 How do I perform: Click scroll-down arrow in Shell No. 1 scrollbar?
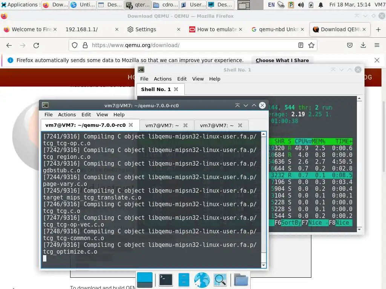359,229
